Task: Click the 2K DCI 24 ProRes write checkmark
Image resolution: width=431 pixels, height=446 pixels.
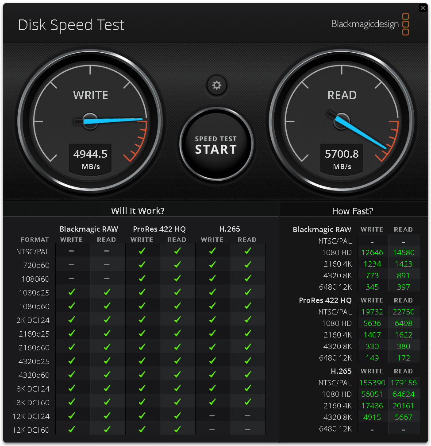Action: pos(142,319)
